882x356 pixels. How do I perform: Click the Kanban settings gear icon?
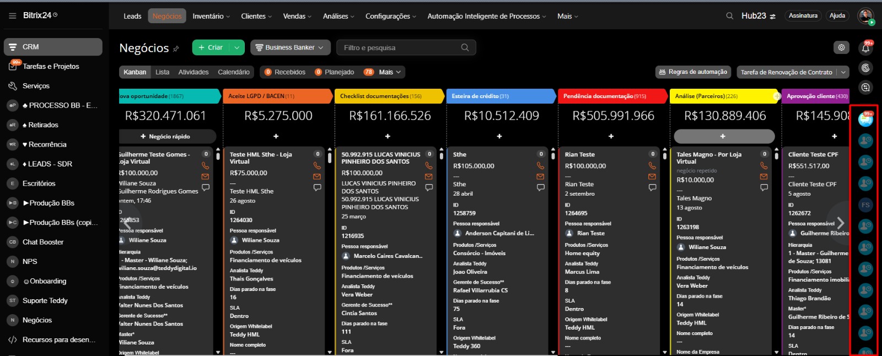[x=841, y=47]
